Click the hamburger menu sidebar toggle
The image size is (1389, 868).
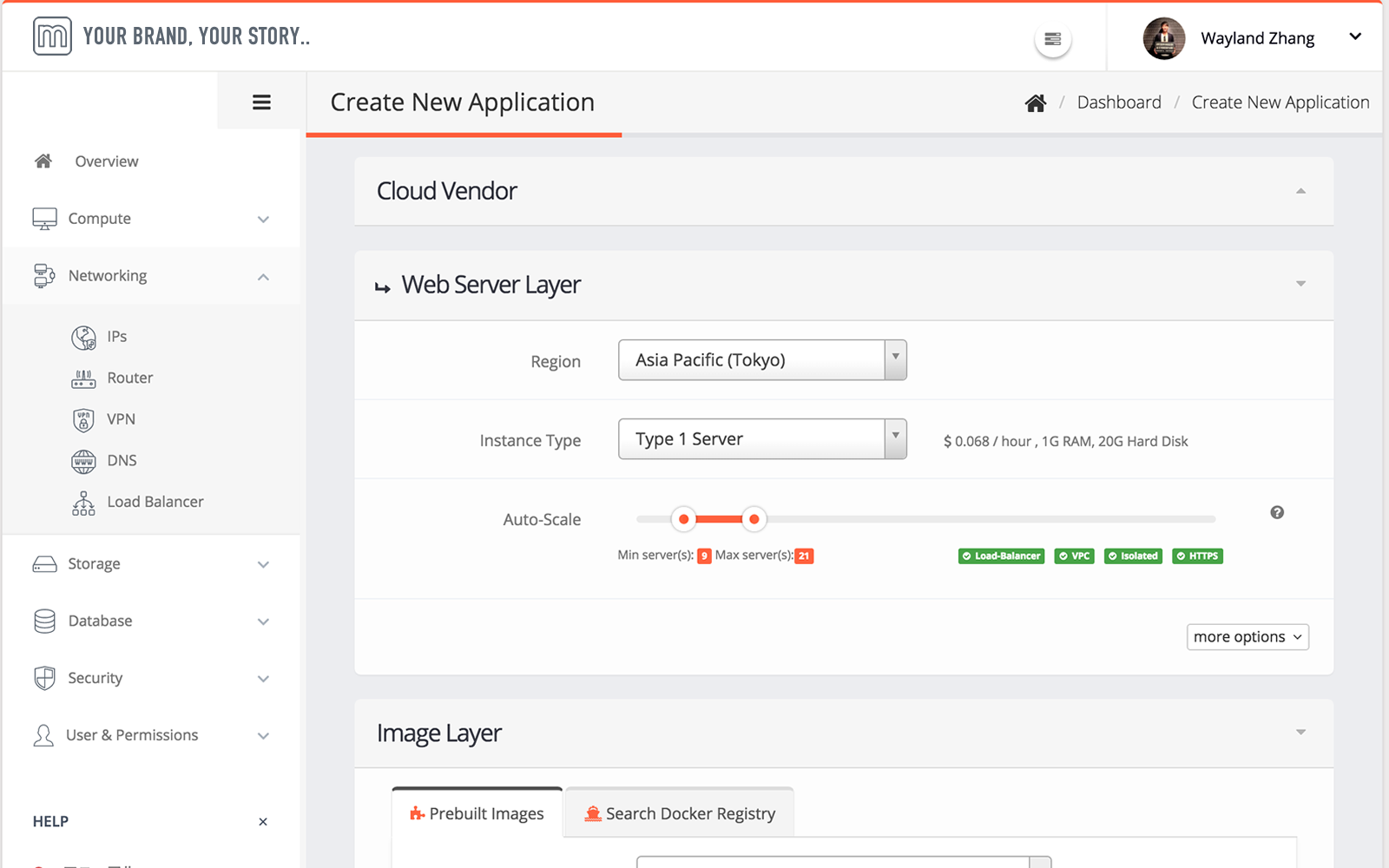pos(261,102)
